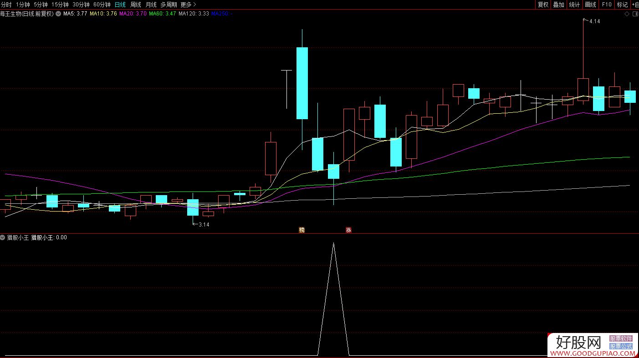Click the 3.14 low price marker
The width and height of the screenshot is (639, 358).
tap(203, 224)
